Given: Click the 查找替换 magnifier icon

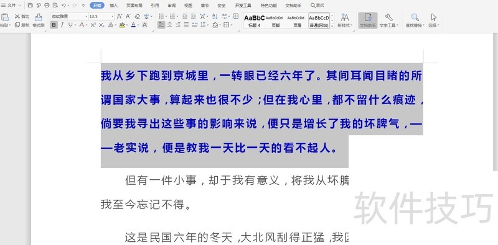Looking at the screenshot, I should (x=415, y=20).
